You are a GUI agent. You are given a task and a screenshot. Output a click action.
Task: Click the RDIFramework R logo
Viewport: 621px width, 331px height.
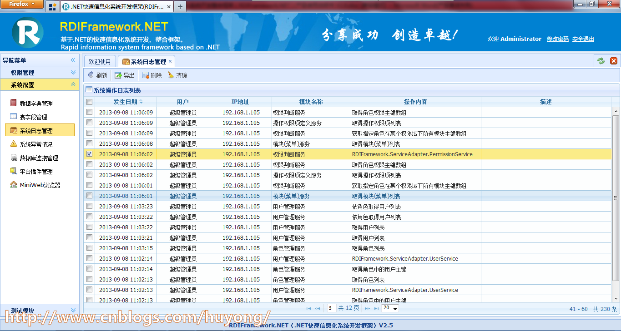click(x=28, y=33)
